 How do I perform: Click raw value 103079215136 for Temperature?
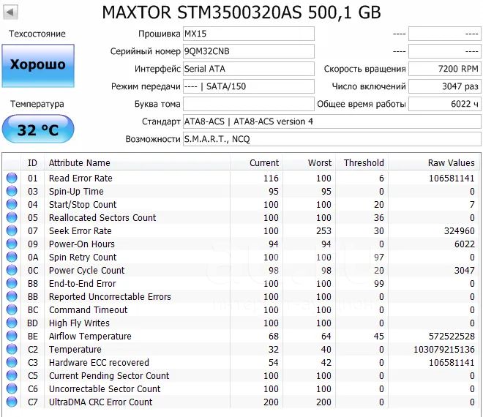click(444, 349)
